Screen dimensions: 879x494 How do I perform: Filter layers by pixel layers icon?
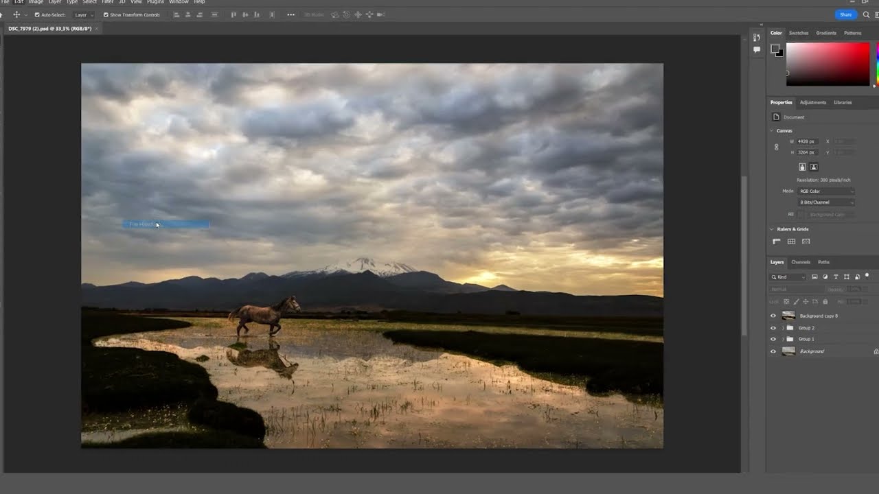coord(814,277)
